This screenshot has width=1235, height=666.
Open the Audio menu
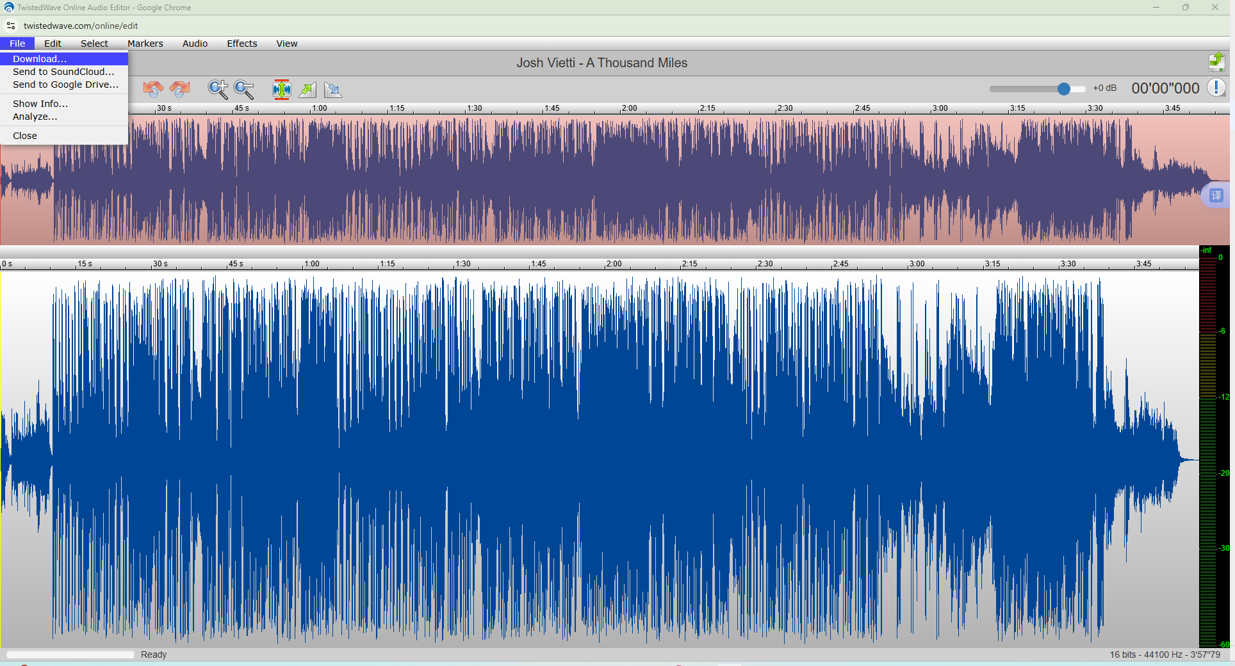pyautogui.click(x=195, y=44)
